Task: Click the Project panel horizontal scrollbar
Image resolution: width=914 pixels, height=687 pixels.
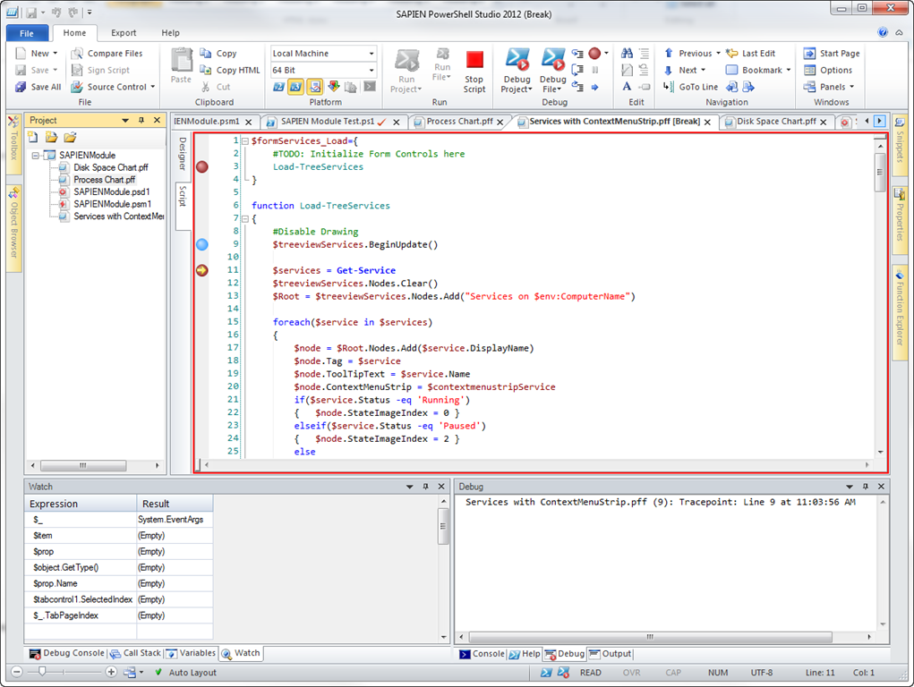Action: [82, 465]
